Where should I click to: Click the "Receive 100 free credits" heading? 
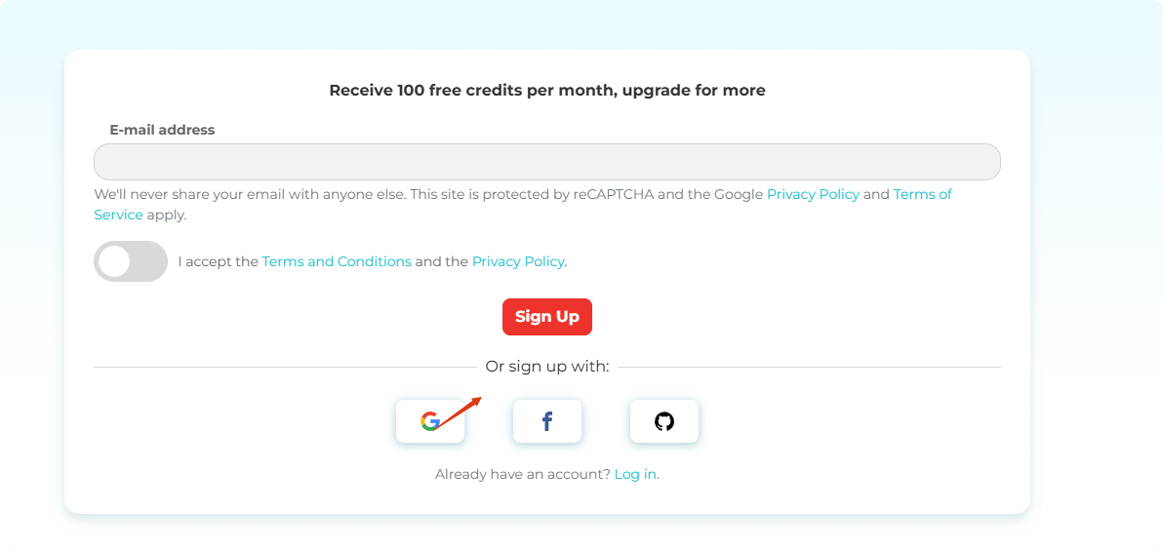547,91
